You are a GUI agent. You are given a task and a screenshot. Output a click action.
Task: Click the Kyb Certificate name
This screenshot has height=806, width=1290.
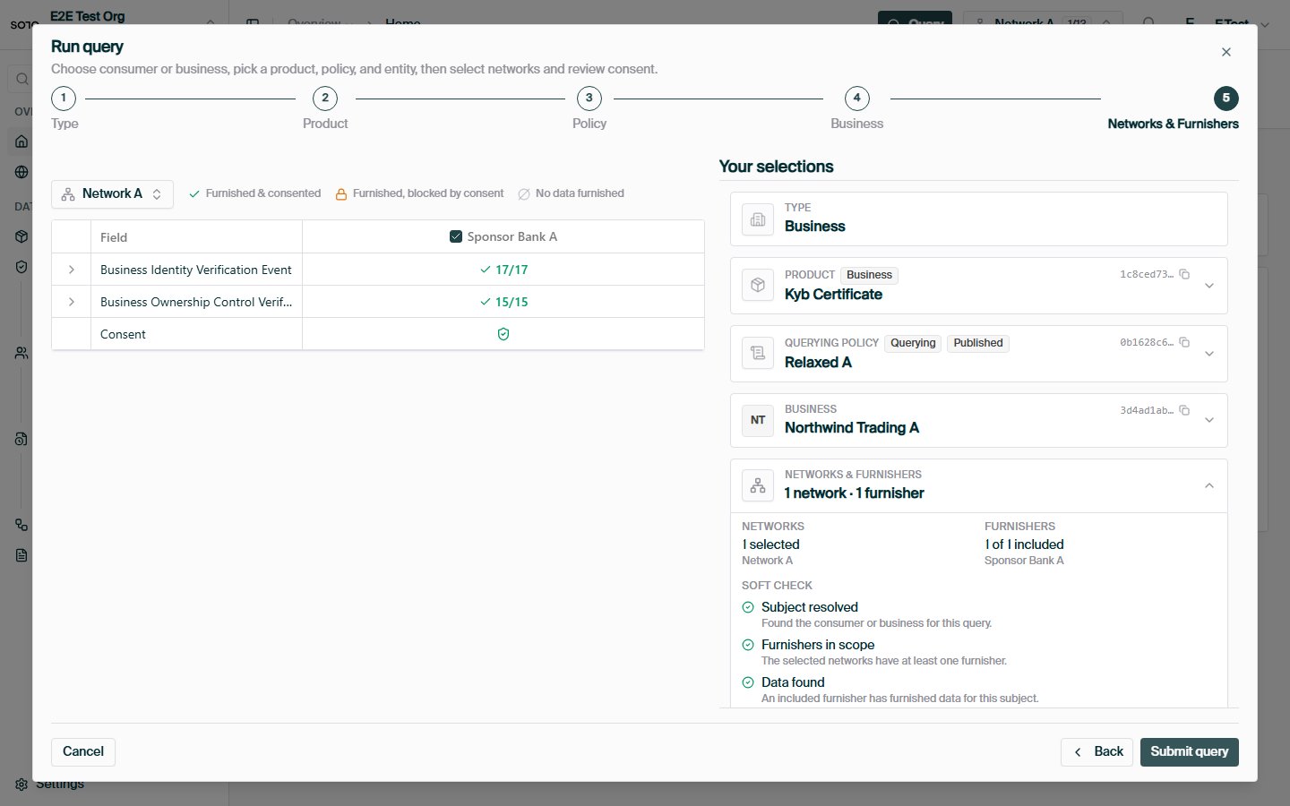click(x=833, y=295)
